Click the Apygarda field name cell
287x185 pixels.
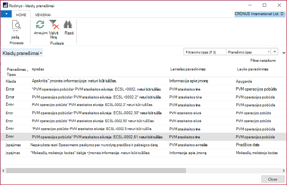(x=244, y=82)
